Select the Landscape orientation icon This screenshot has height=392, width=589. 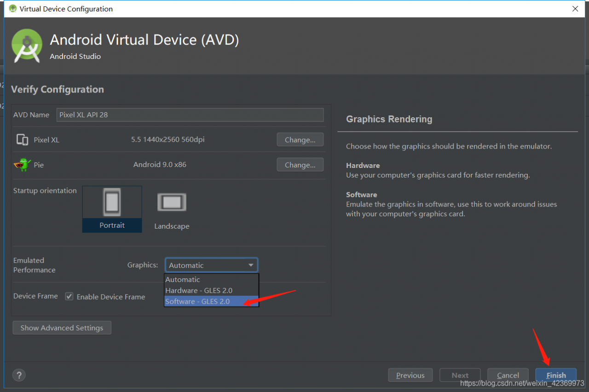pyautogui.click(x=172, y=202)
